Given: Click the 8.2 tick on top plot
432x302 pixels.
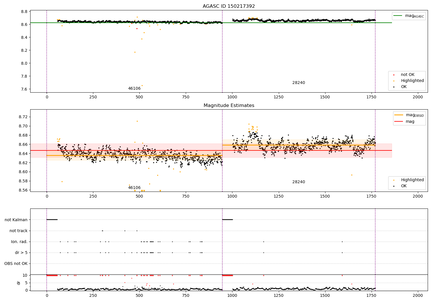Looking at the screenshot, I should (x=24, y=50).
